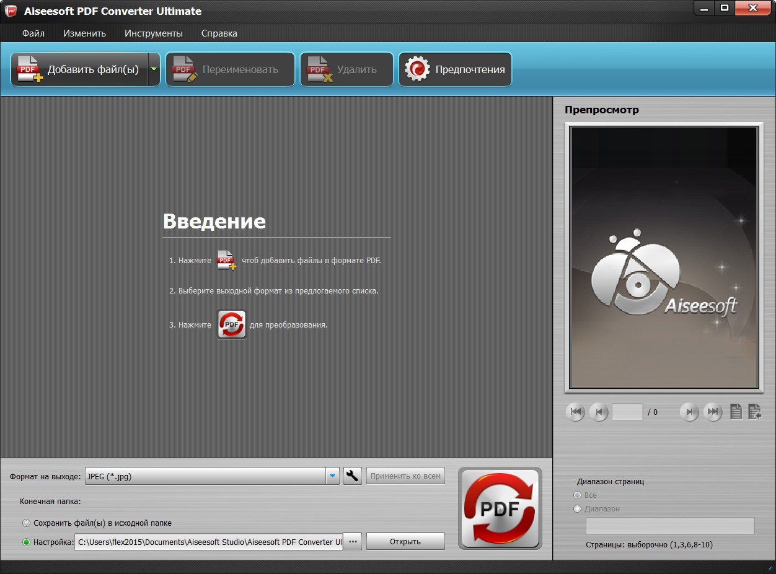Select the Диапазон page range option
This screenshot has height=574, width=776.
coord(597,509)
